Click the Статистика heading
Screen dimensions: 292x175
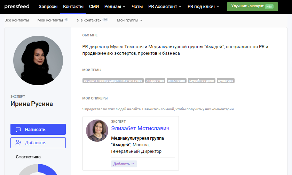point(28,157)
